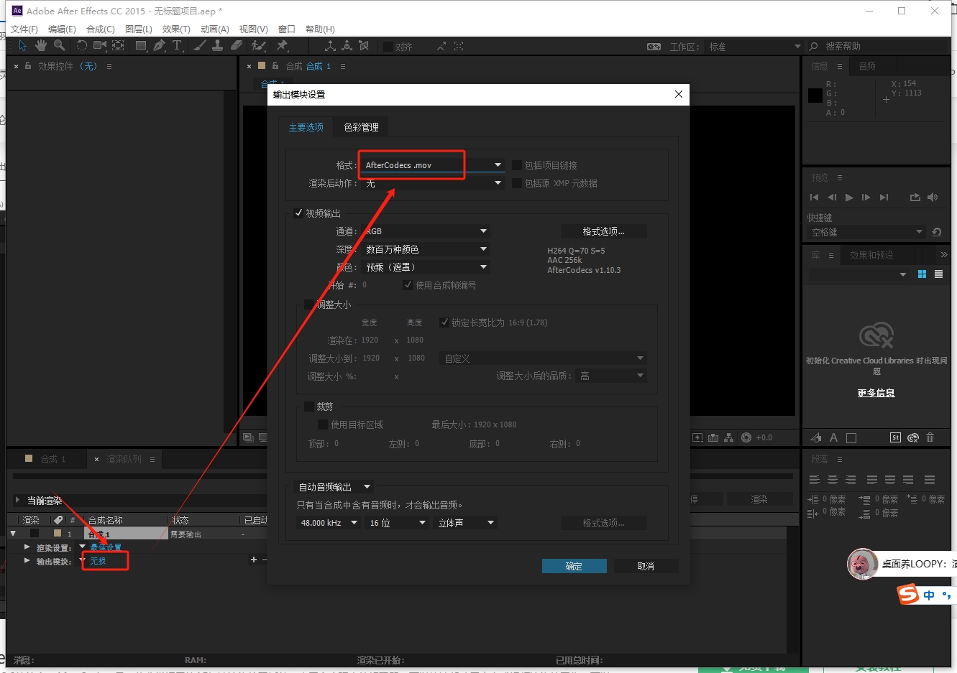Toggle the 使用目标区域 checkbox

point(323,424)
